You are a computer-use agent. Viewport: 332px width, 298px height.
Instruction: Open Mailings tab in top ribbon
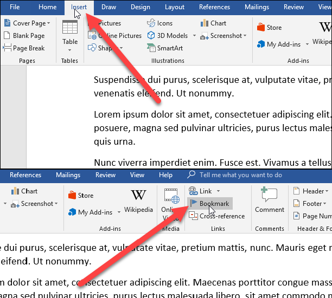[x=257, y=7]
